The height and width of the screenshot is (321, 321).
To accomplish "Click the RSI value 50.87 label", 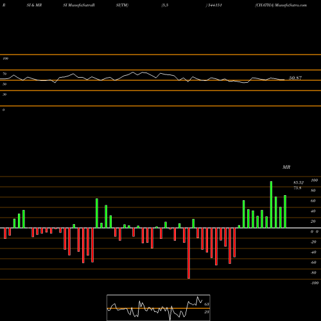I will pos(295,78).
